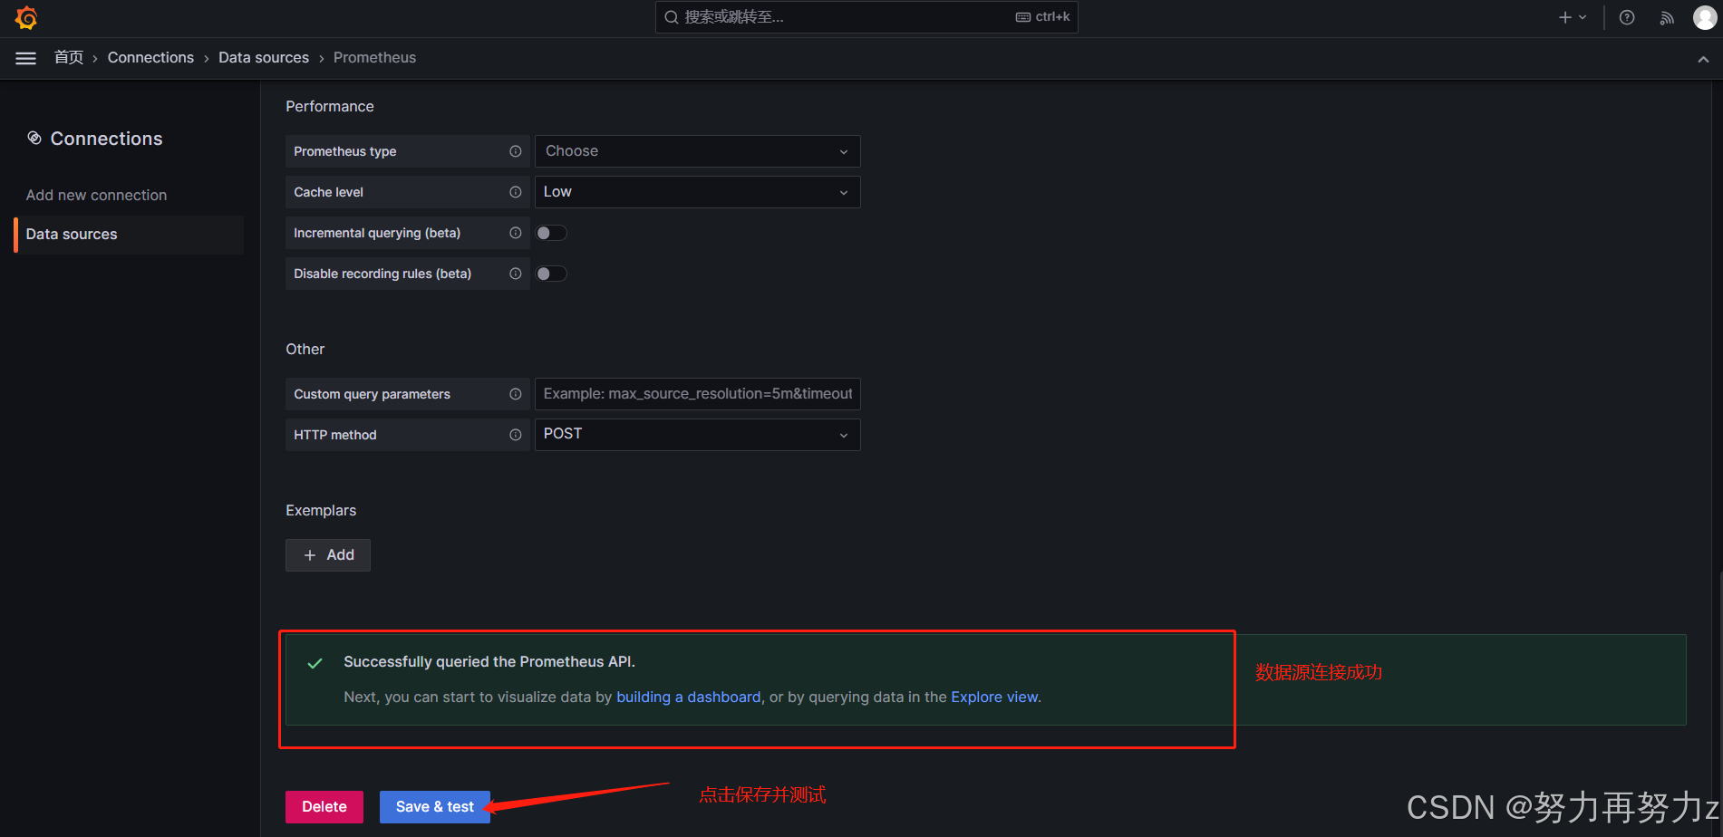Go to 首页 breadcrumb
Screen dimensions: 1723x837
pyautogui.click(x=69, y=57)
